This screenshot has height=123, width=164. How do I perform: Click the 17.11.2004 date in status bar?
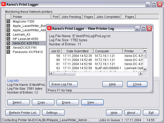coord(133,120)
